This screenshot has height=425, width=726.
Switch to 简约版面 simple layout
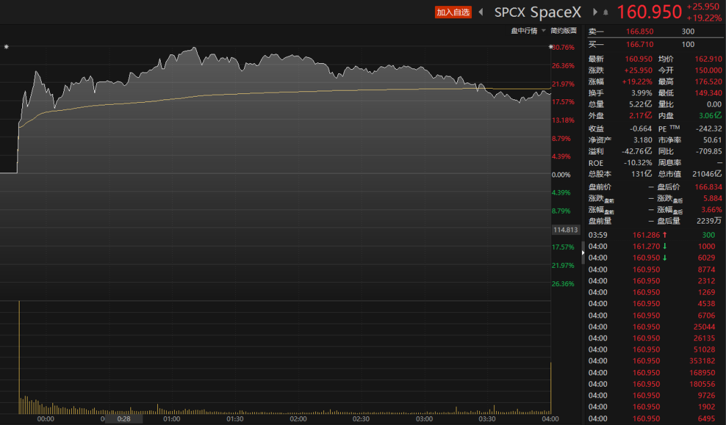point(563,30)
